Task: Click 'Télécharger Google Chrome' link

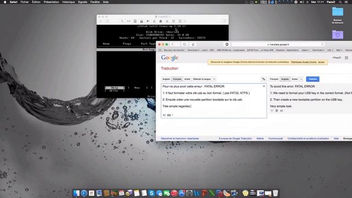Action: click(x=304, y=62)
